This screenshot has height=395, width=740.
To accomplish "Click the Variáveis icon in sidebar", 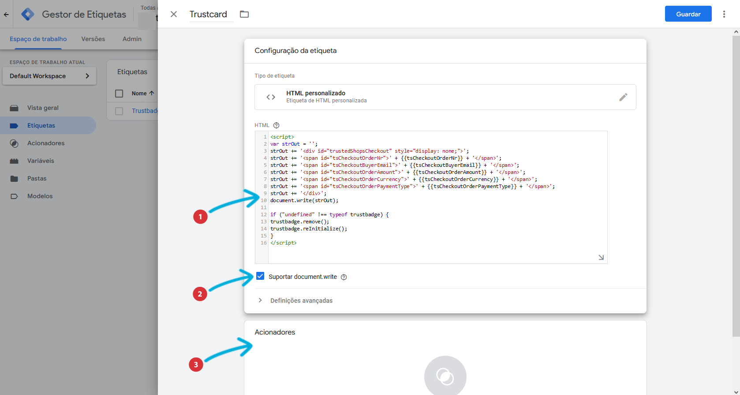I will pyautogui.click(x=14, y=161).
